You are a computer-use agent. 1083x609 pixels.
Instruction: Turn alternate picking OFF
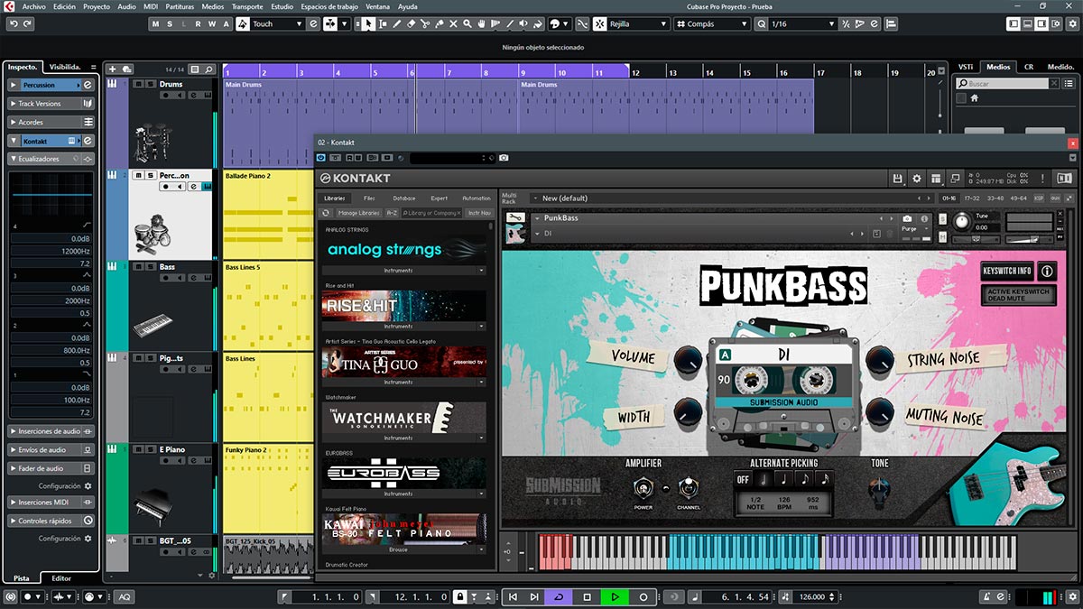tap(742, 480)
